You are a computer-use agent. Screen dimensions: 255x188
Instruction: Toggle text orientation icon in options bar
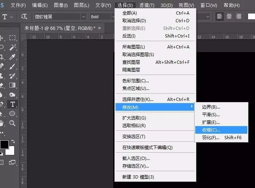point(24,16)
